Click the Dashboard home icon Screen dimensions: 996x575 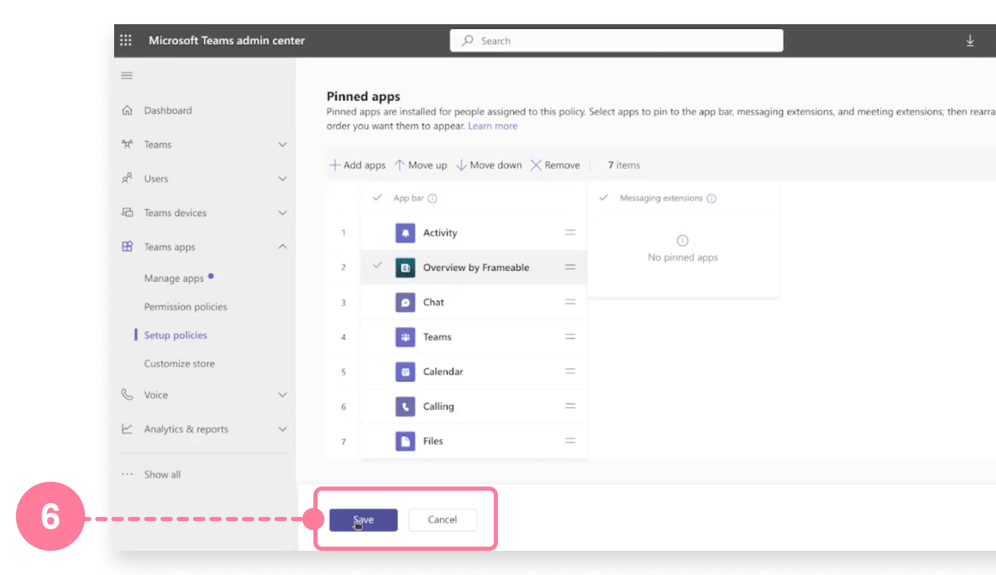point(127,111)
